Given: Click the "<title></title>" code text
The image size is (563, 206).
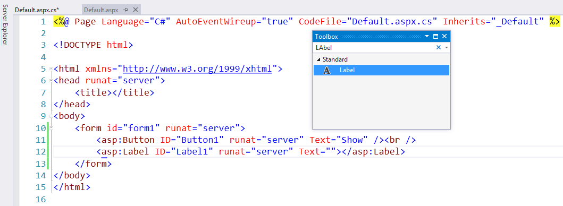Looking at the screenshot, I should click(x=114, y=92).
